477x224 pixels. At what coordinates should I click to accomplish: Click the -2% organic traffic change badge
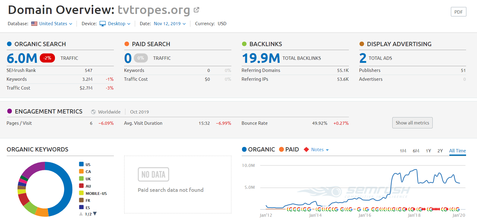pyautogui.click(x=47, y=58)
